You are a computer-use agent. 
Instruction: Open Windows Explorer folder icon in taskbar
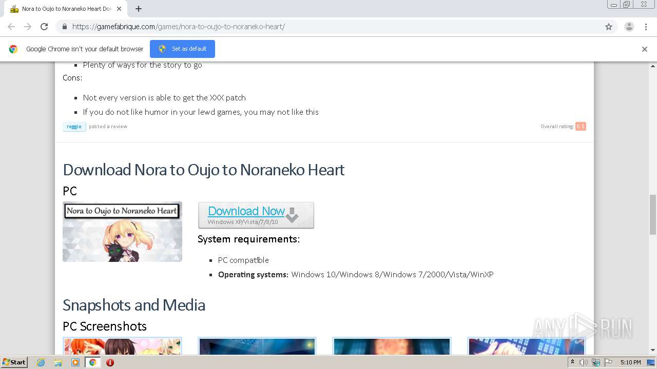pyautogui.click(x=58, y=362)
